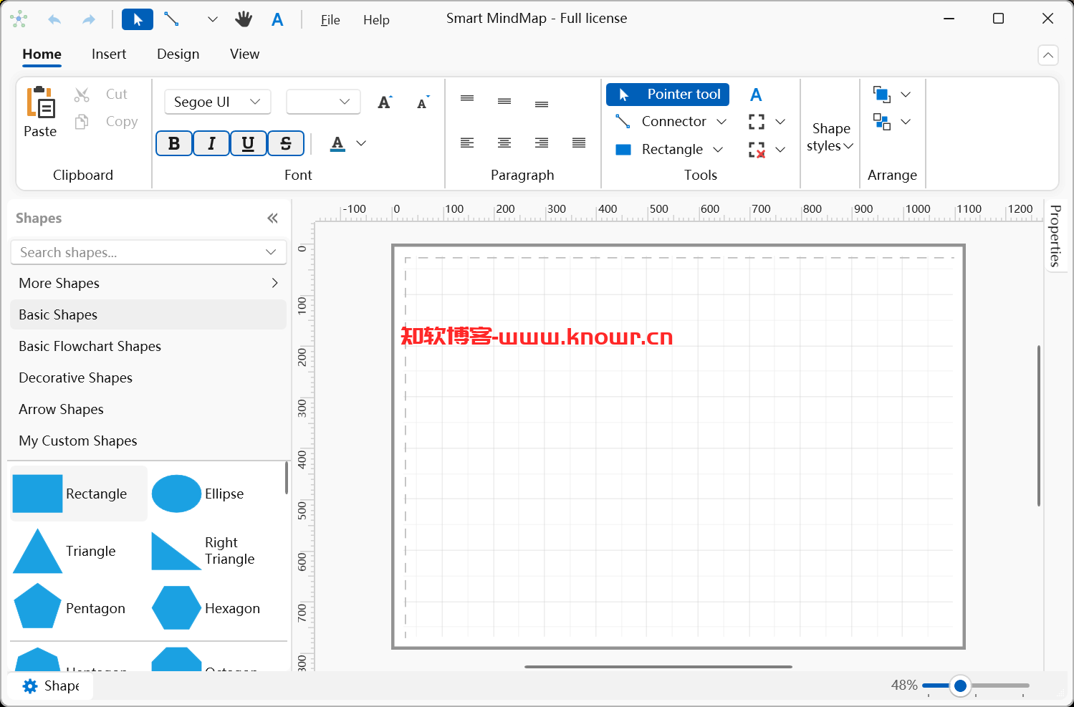
Task: Select Basic Flowchart Shapes category
Action: [x=148, y=346]
